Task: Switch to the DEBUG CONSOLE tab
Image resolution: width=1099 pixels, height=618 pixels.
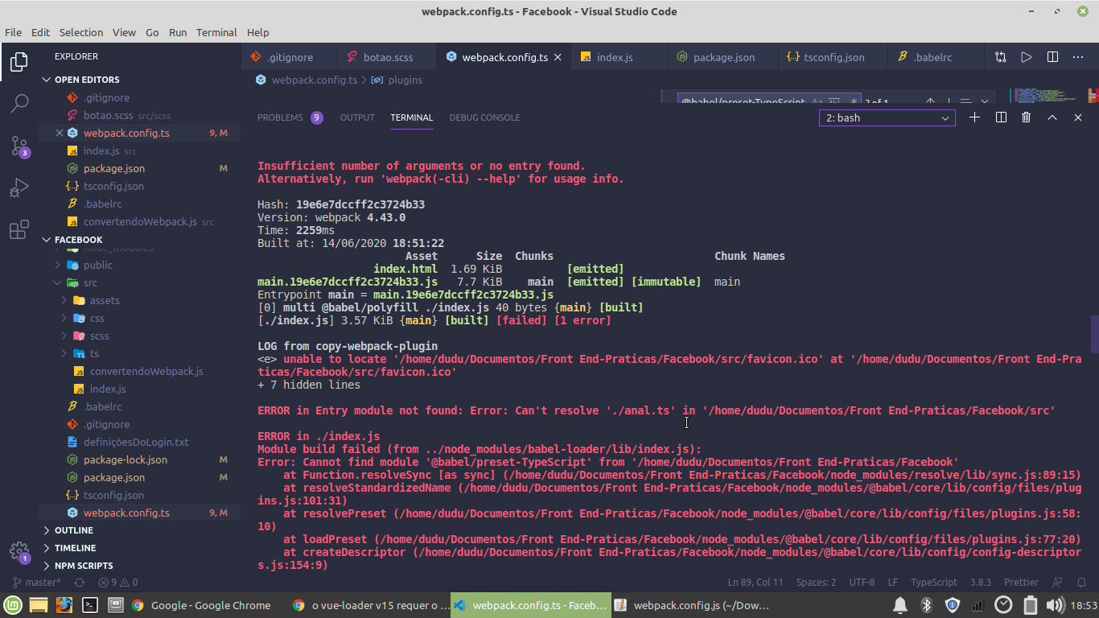Action: (484, 117)
